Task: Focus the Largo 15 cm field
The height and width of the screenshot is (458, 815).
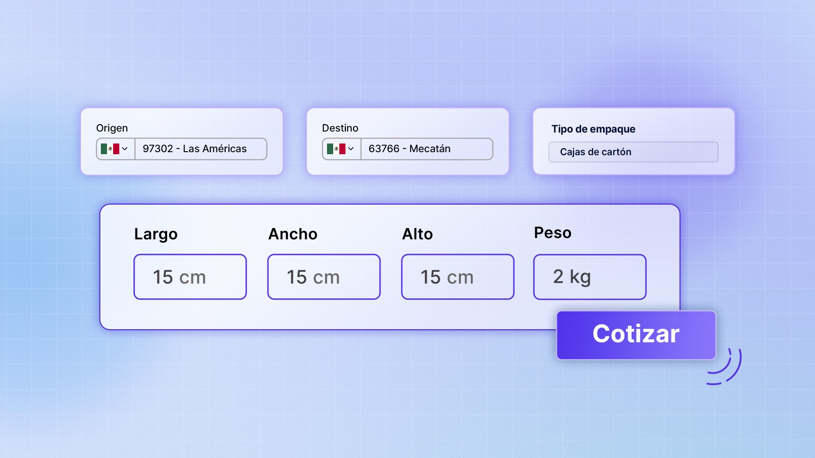Action: 190,277
